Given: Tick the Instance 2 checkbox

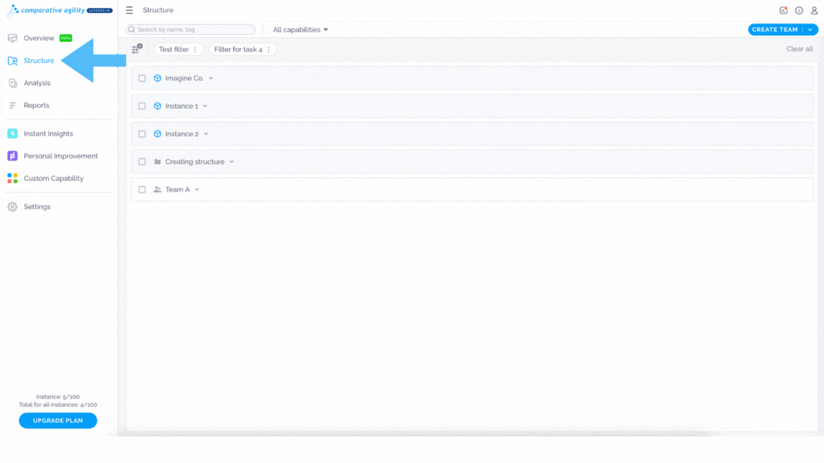Looking at the screenshot, I should (x=142, y=134).
